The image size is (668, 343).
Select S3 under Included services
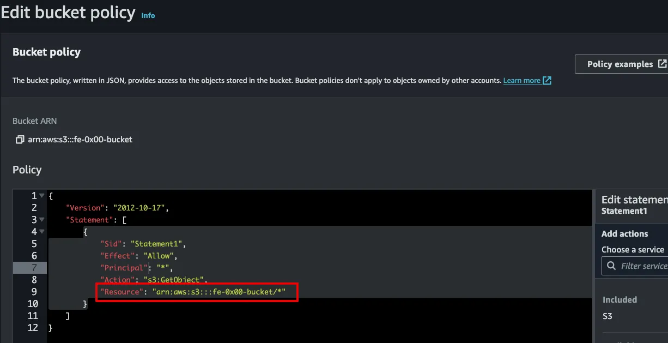coord(607,316)
